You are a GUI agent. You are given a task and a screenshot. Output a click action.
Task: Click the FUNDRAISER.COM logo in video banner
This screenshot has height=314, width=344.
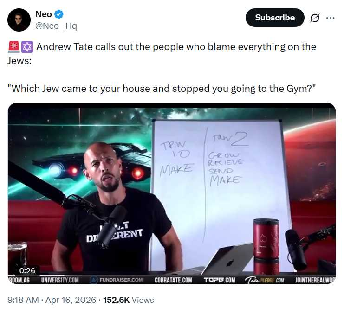117,280
